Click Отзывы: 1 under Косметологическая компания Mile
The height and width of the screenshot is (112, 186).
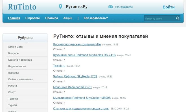tap(59, 49)
